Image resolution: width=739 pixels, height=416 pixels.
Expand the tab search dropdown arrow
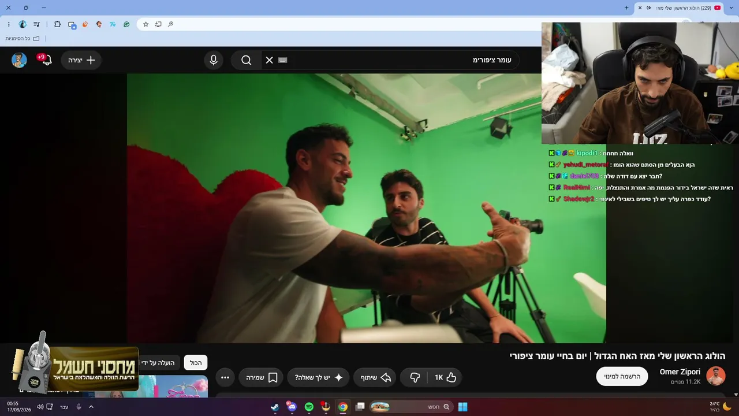[730, 8]
